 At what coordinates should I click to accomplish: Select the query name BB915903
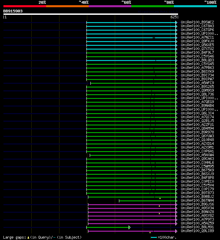(13, 11)
